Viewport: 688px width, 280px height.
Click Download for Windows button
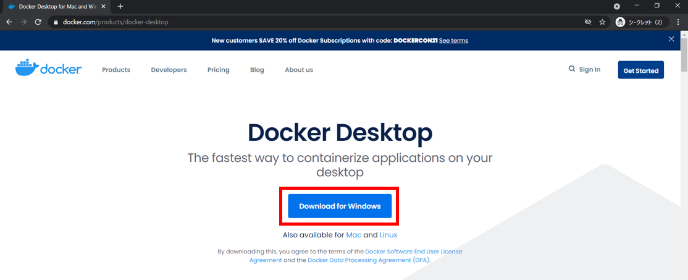click(x=340, y=206)
